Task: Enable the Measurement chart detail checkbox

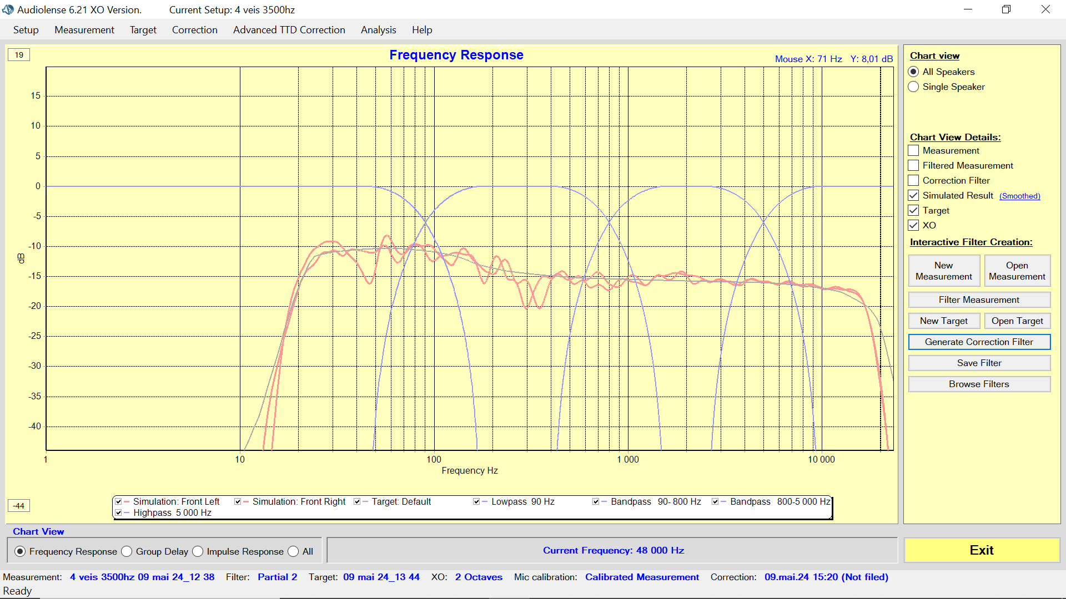Action: click(913, 150)
